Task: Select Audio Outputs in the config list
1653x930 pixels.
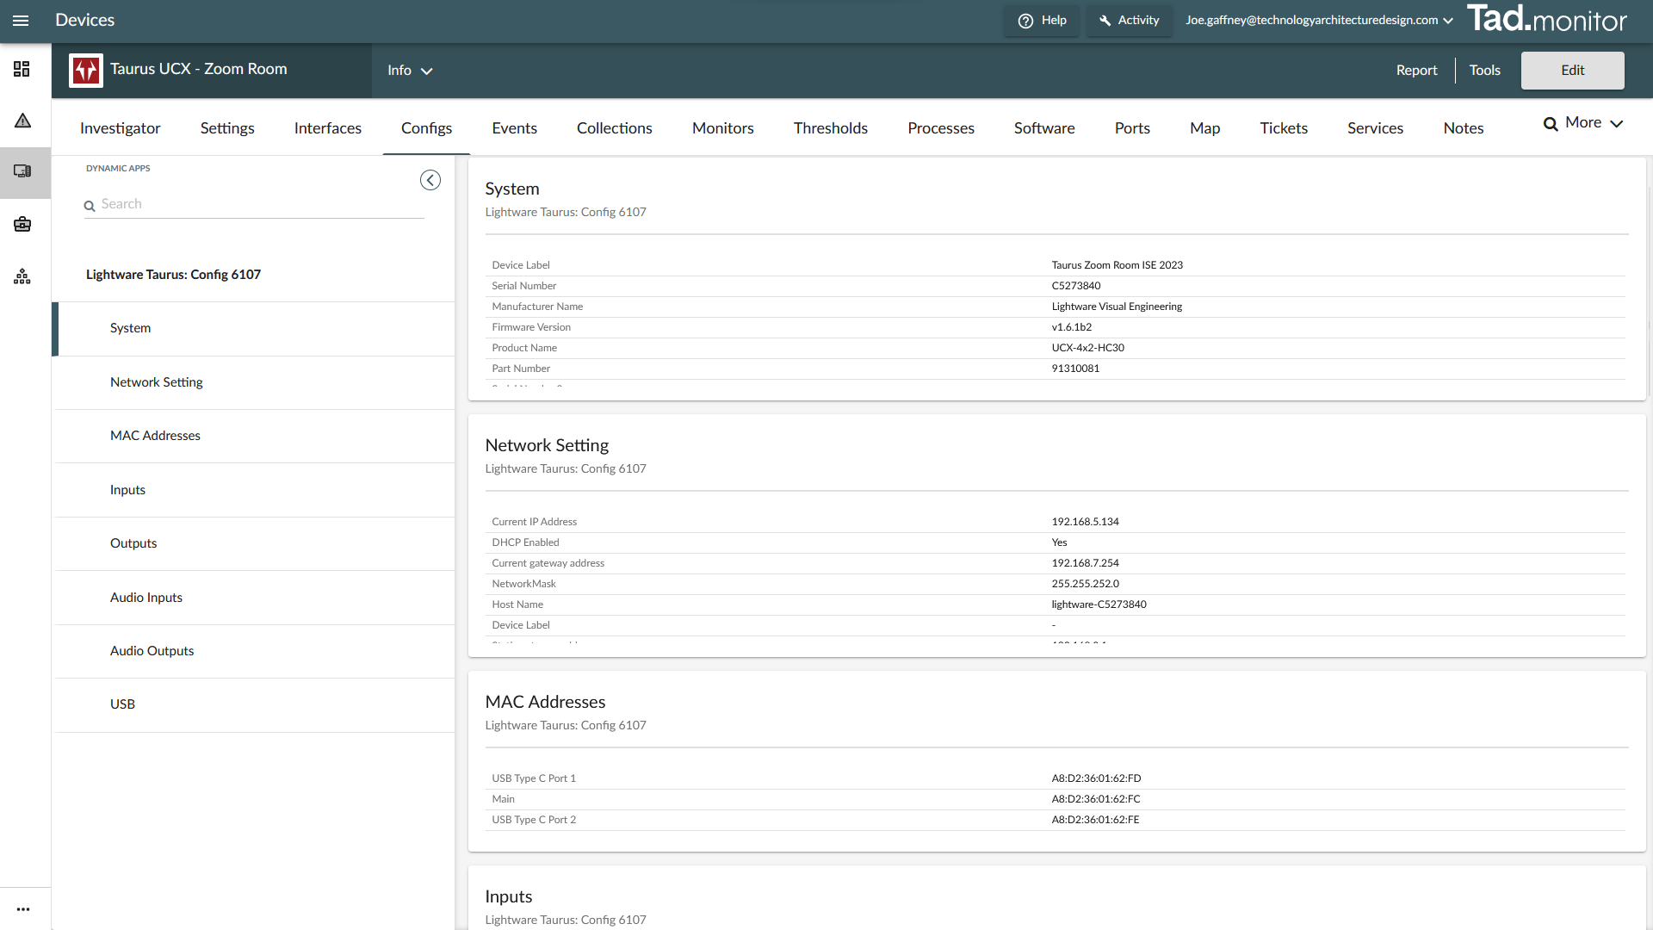Action: click(x=254, y=651)
